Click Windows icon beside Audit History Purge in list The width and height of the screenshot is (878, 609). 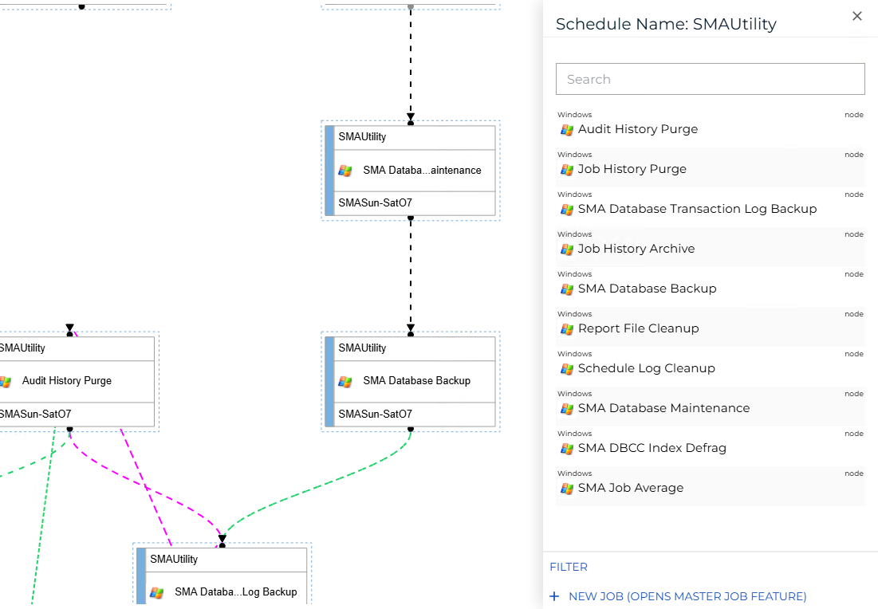coord(567,130)
